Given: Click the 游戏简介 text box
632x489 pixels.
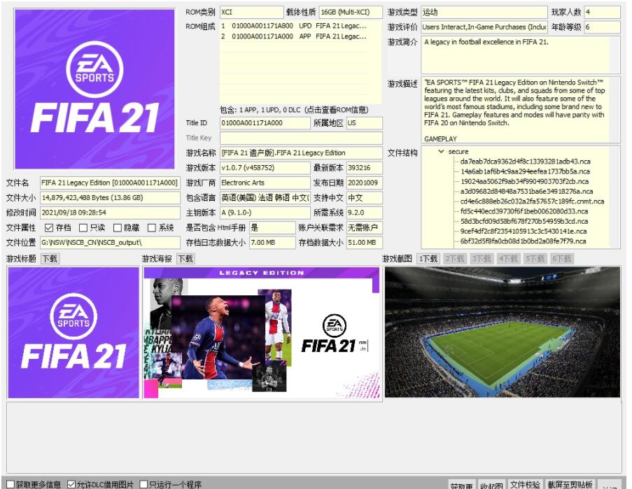Looking at the screenshot, I should 521,55.
